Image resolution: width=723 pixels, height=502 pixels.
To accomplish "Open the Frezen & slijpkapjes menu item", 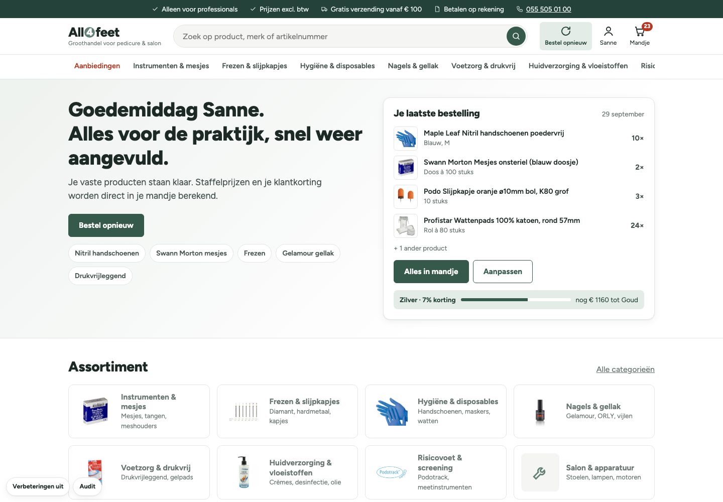I will (255, 66).
